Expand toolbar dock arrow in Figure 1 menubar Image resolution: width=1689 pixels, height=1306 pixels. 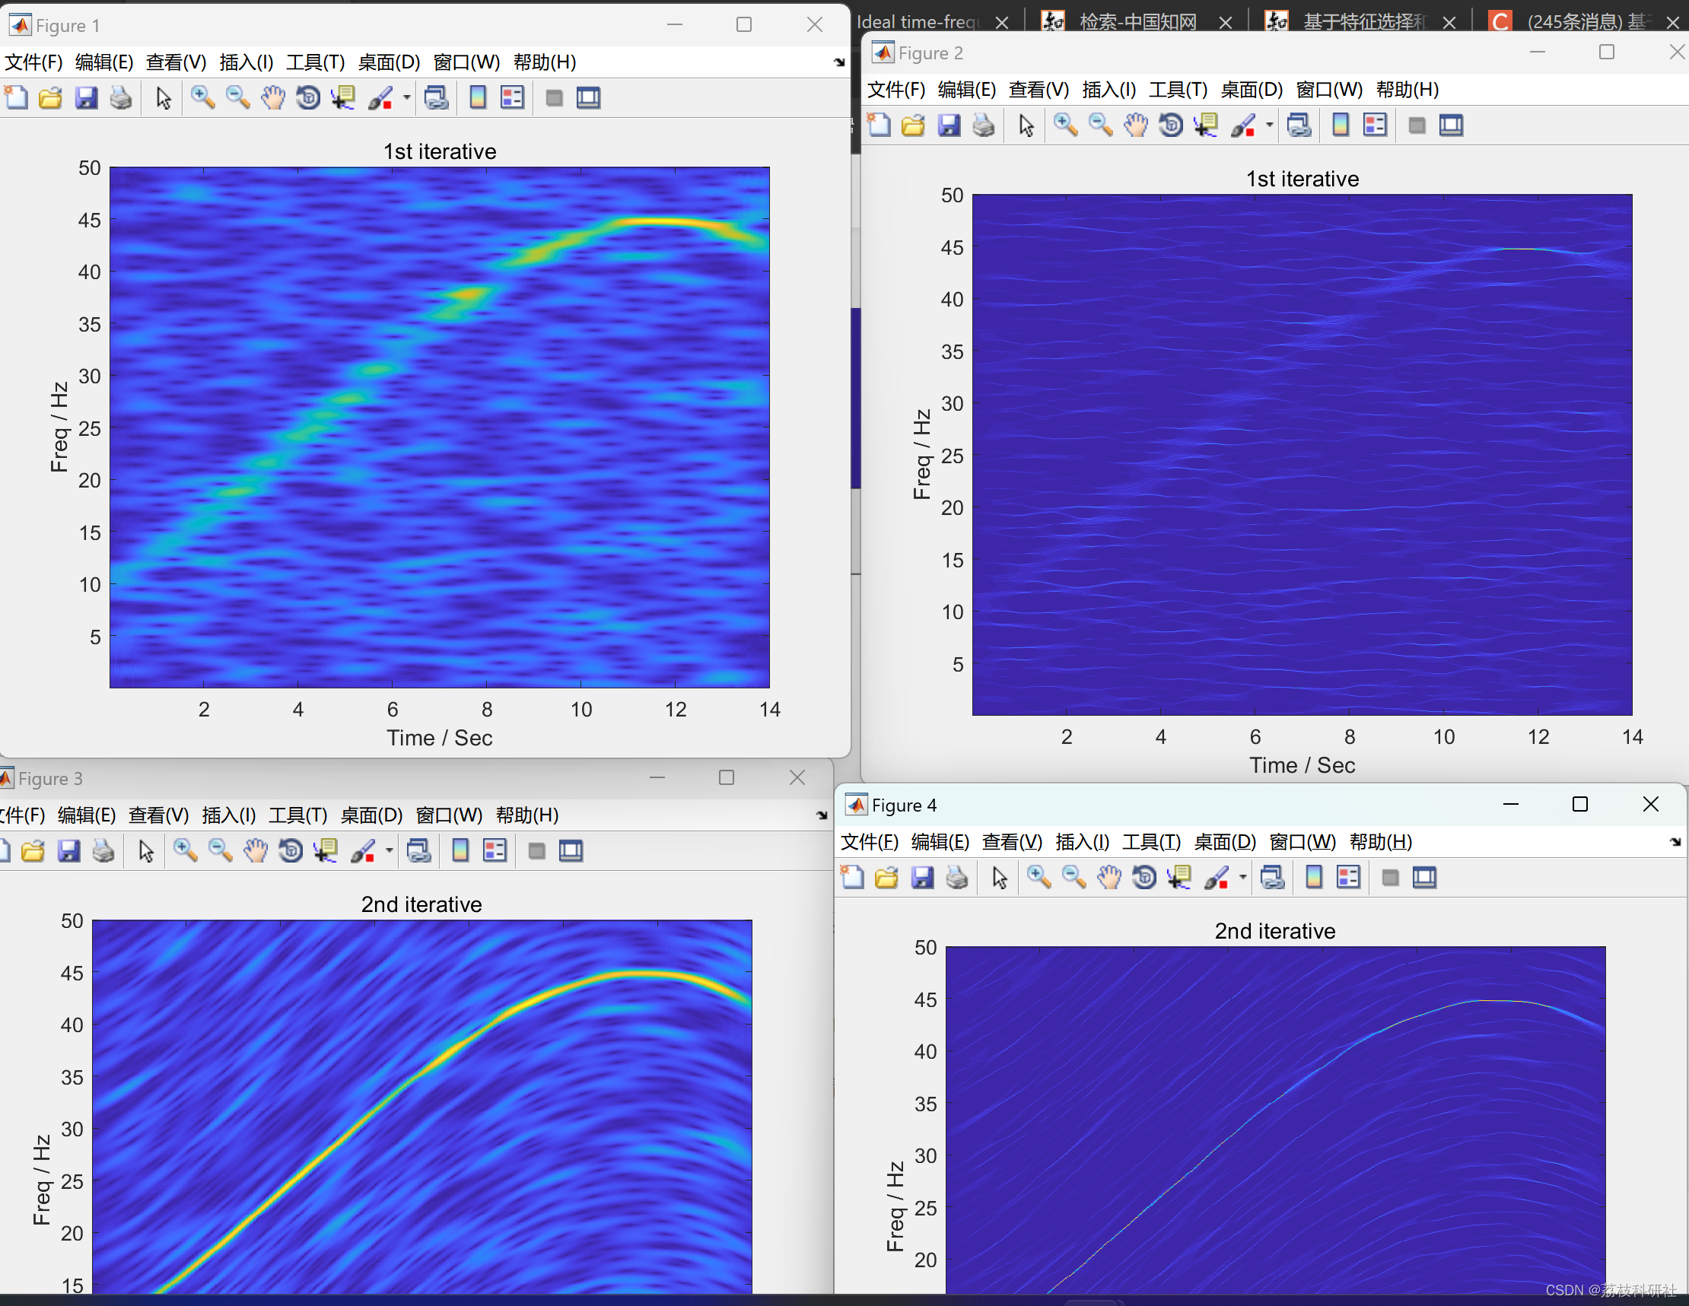839,62
